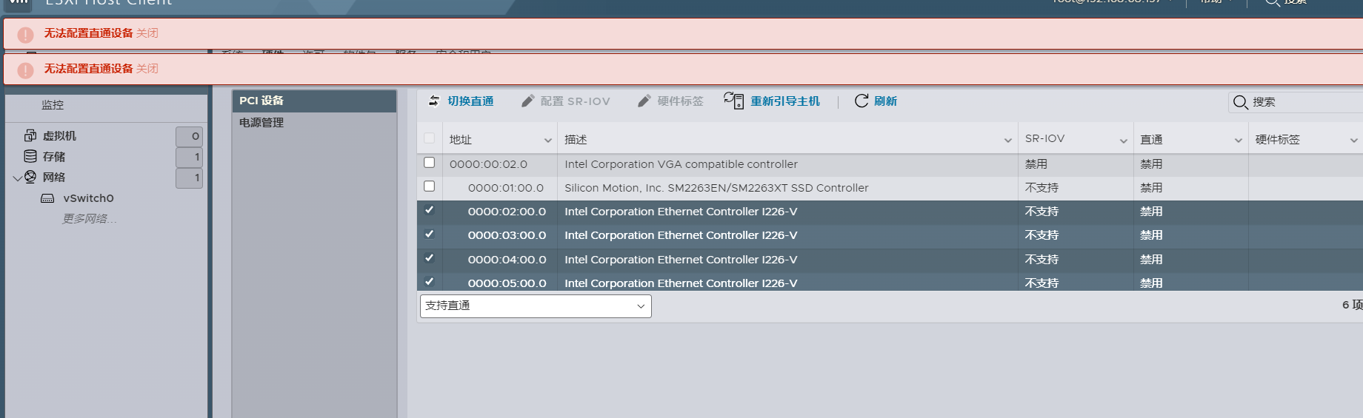Select the 电源管理 tab
This screenshot has width=1363, height=418.
(261, 123)
